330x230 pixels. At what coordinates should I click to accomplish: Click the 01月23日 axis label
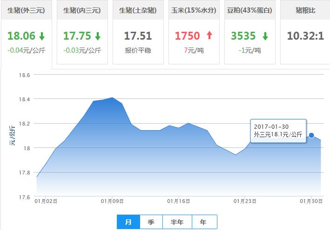[x=245, y=201]
